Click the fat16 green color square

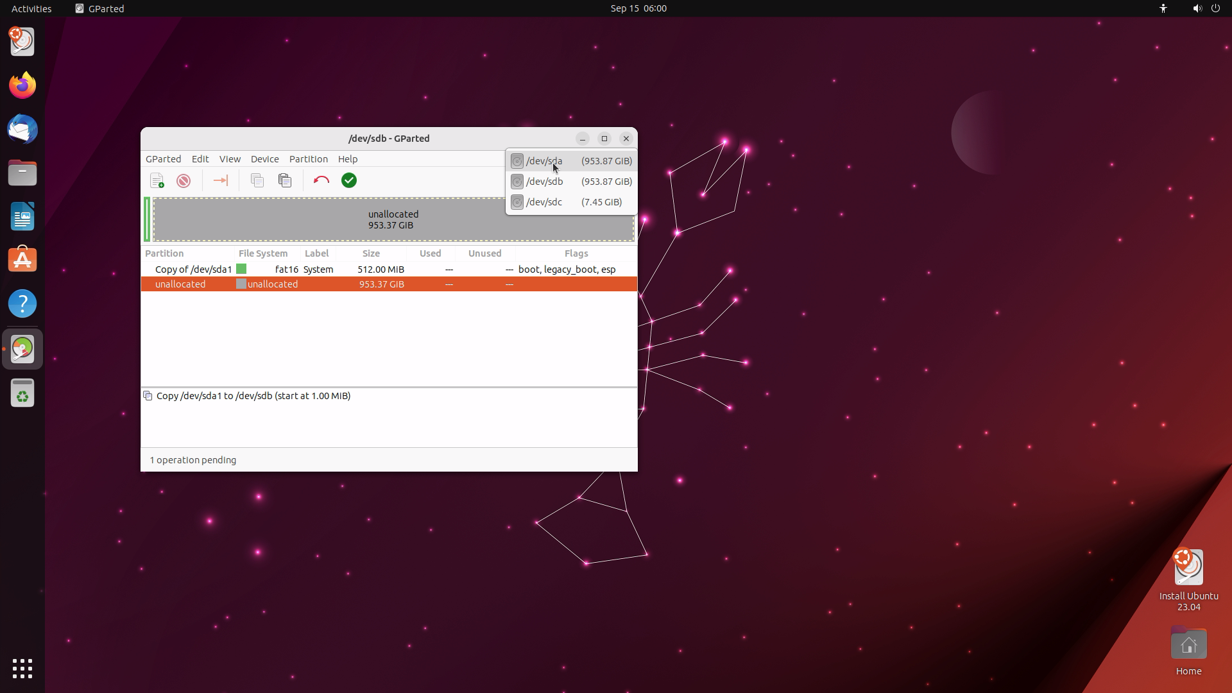pyautogui.click(x=241, y=269)
